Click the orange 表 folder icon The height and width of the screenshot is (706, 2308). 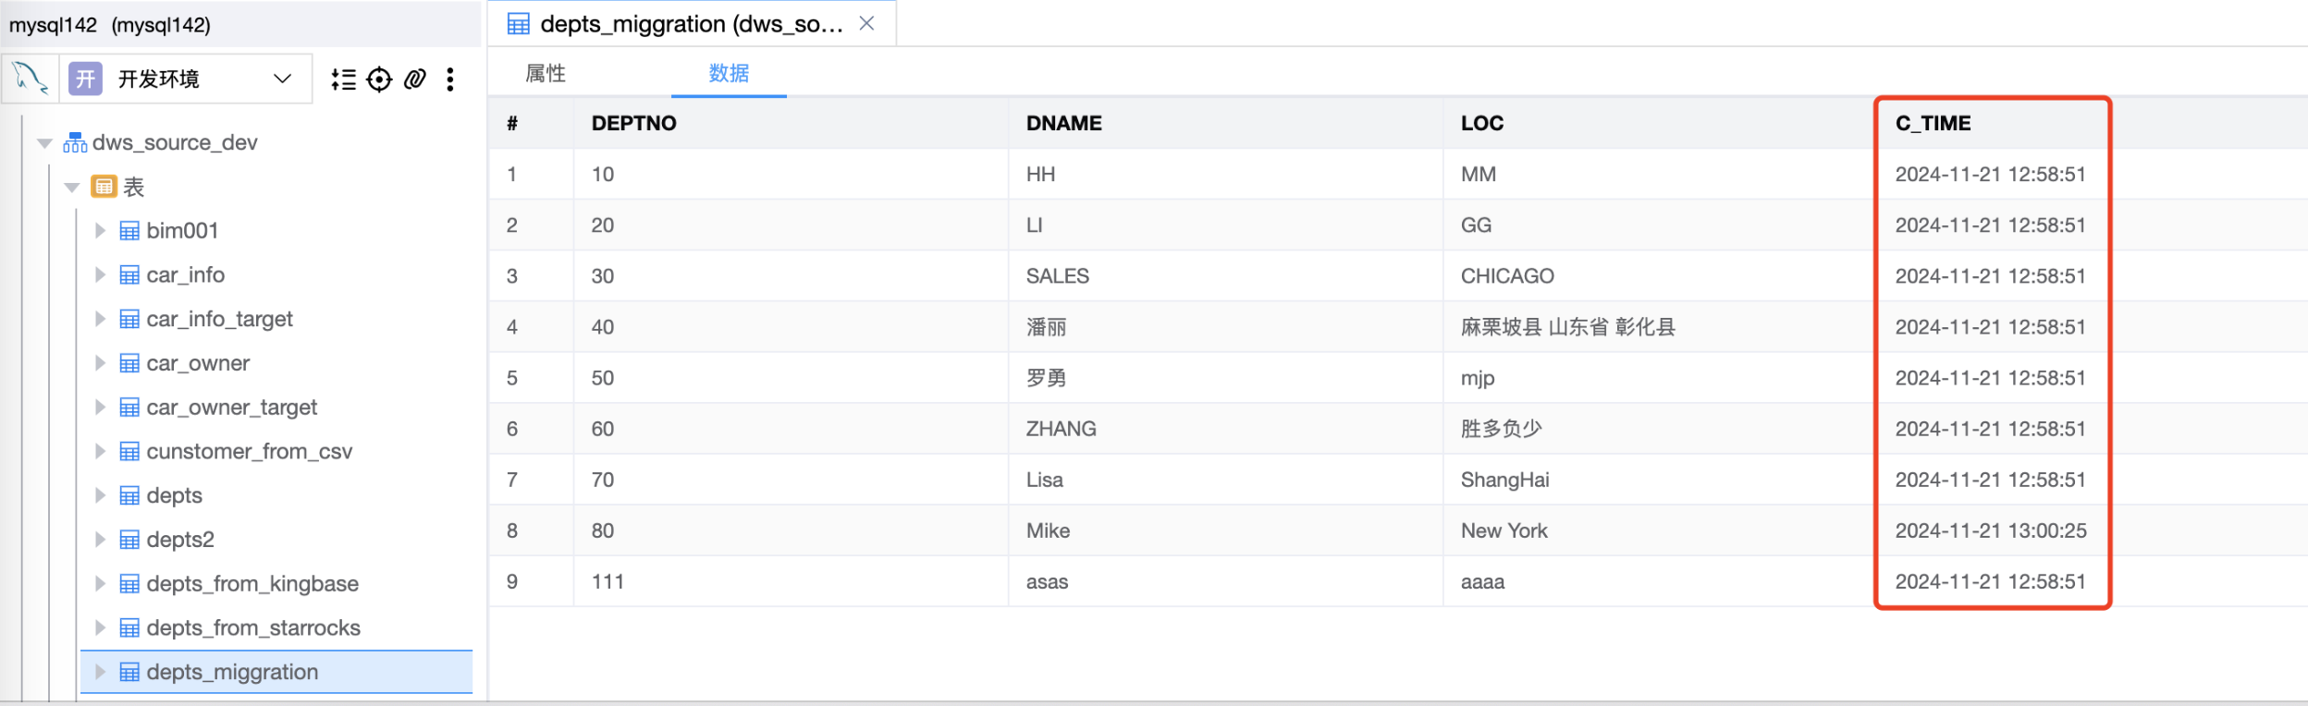point(104,187)
